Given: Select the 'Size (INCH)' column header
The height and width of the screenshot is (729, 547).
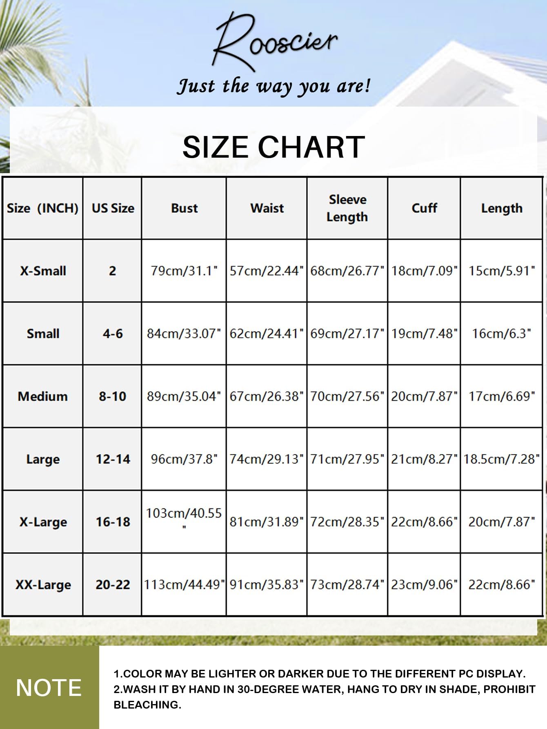Looking at the screenshot, I should pos(42,208).
